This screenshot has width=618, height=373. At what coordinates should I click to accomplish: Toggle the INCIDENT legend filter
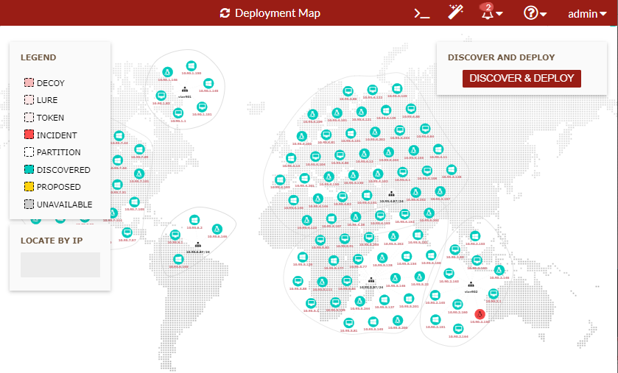coord(29,135)
